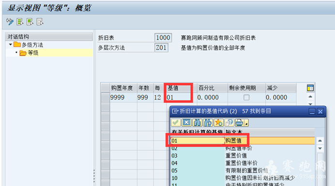This screenshot has width=335, height=186.
Task: Click the open 等级 folder icon
Action: click(23, 53)
